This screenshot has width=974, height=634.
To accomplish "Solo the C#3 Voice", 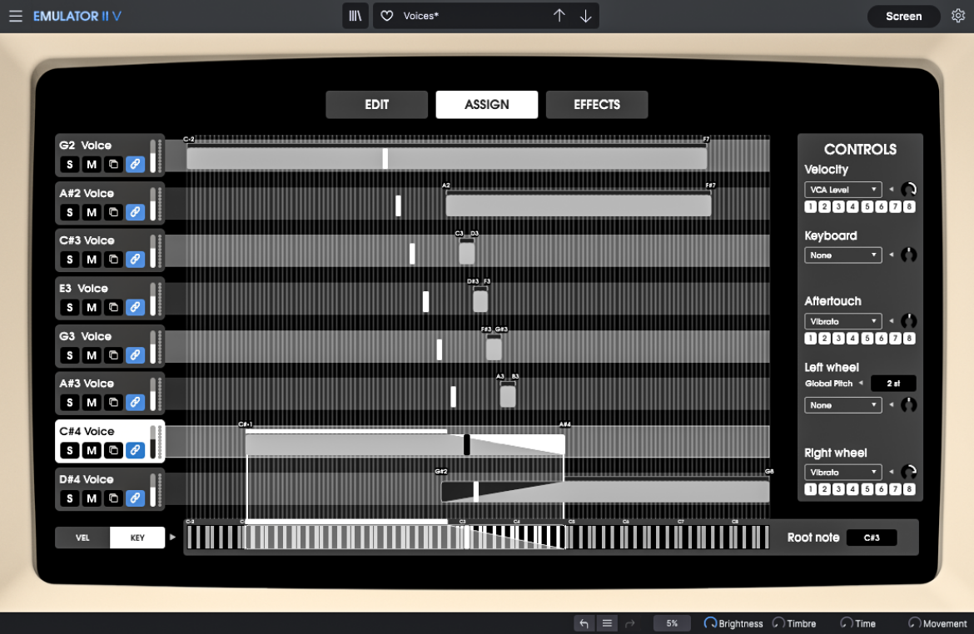I will pos(70,260).
